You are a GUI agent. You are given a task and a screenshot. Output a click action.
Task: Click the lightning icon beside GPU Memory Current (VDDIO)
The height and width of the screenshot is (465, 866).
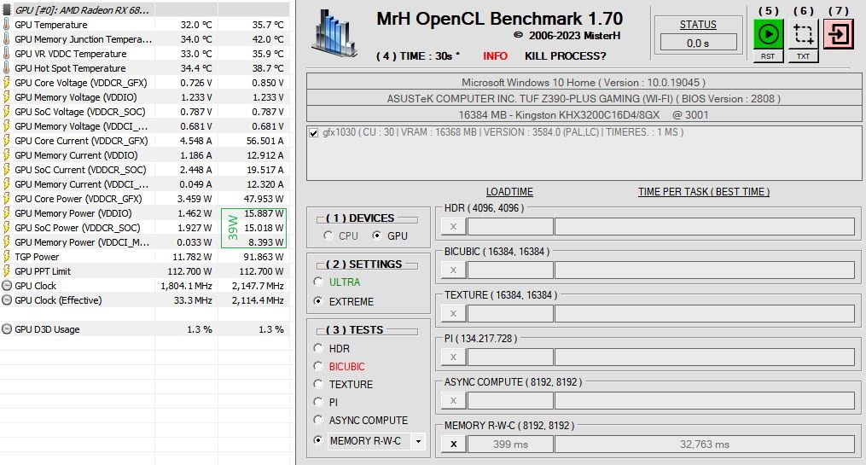[x=7, y=155]
